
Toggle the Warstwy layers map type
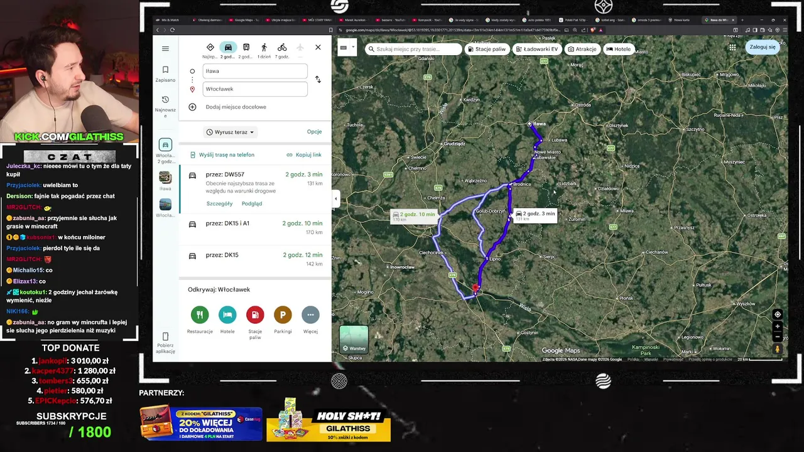354,340
